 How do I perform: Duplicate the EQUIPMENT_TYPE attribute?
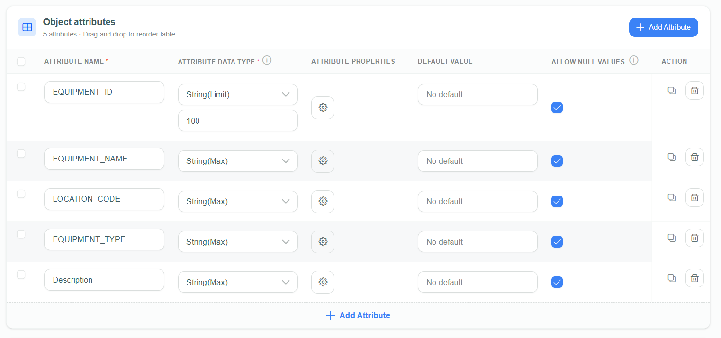(672, 238)
